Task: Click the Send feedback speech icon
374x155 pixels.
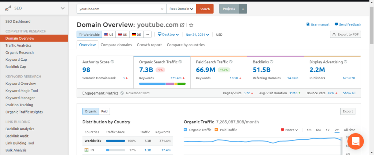Action: (x=336, y=24)
